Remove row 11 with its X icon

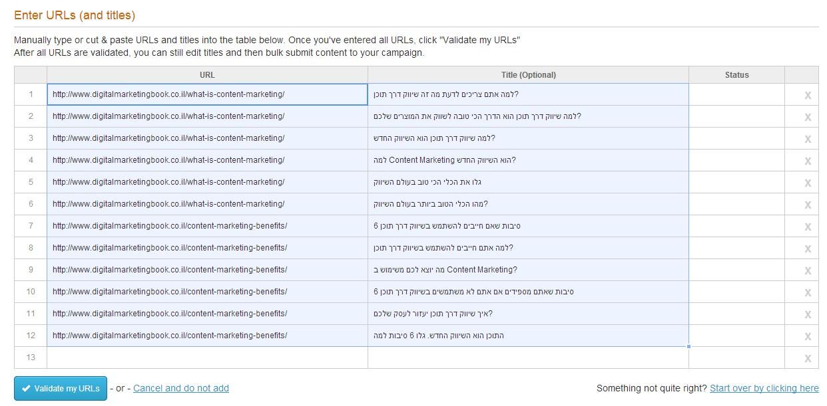tap(808, 314)
